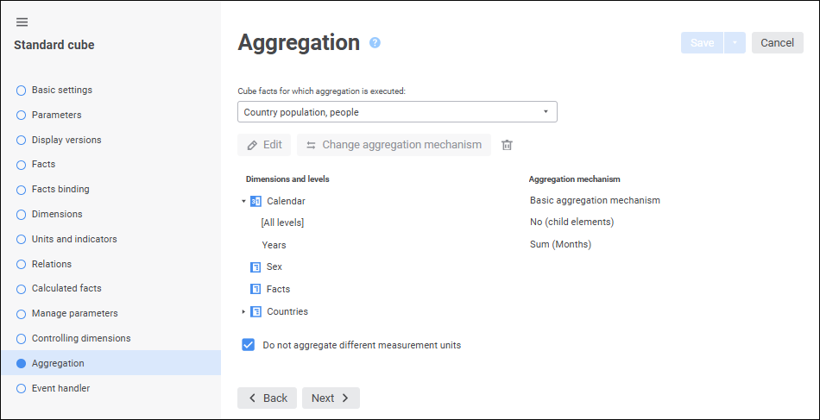The height and width of the screenshot is (420, 820).
Task: Uncheck 'Do not aggregate different measurement units'
Action: 248,345
